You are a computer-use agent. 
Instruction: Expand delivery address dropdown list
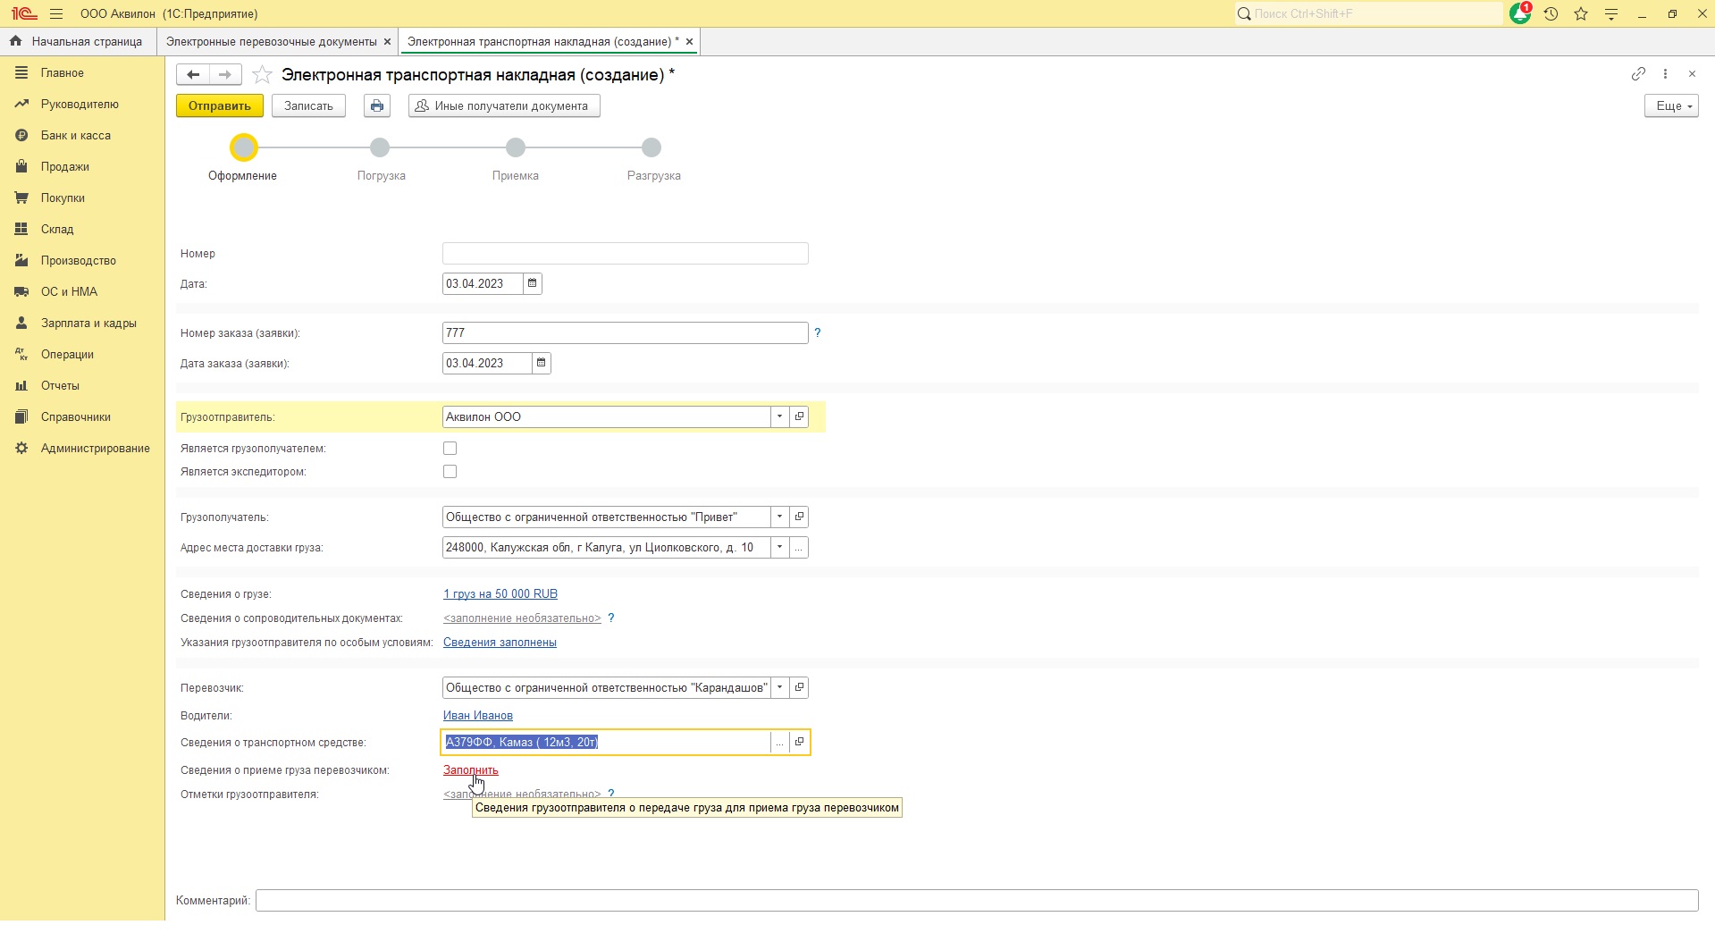779,547
